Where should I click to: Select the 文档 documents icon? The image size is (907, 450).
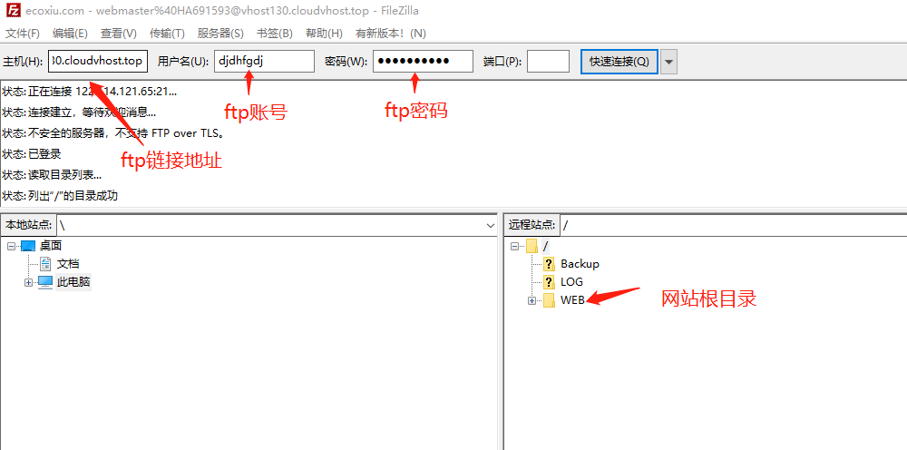45,264
